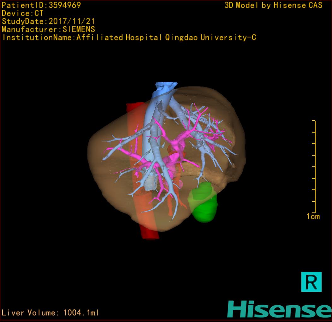
Task: Click the '3D Model by Hisense CAS' title
Action: point(273,5)
